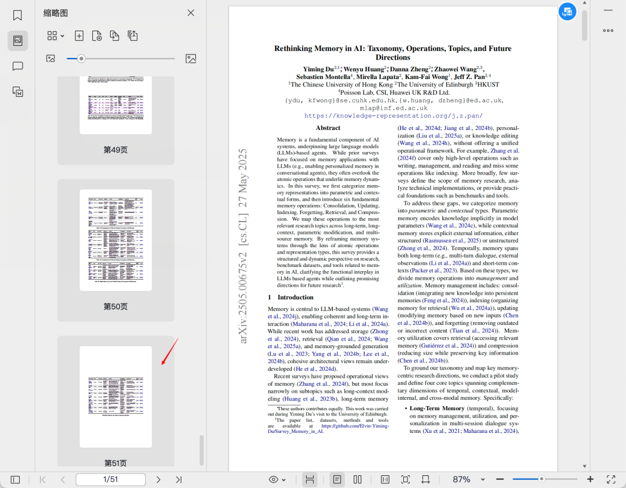The width and height of the screenshot is (626, 488).
Task: Click the blue translate floating button
Action: [x=566, y=11]
